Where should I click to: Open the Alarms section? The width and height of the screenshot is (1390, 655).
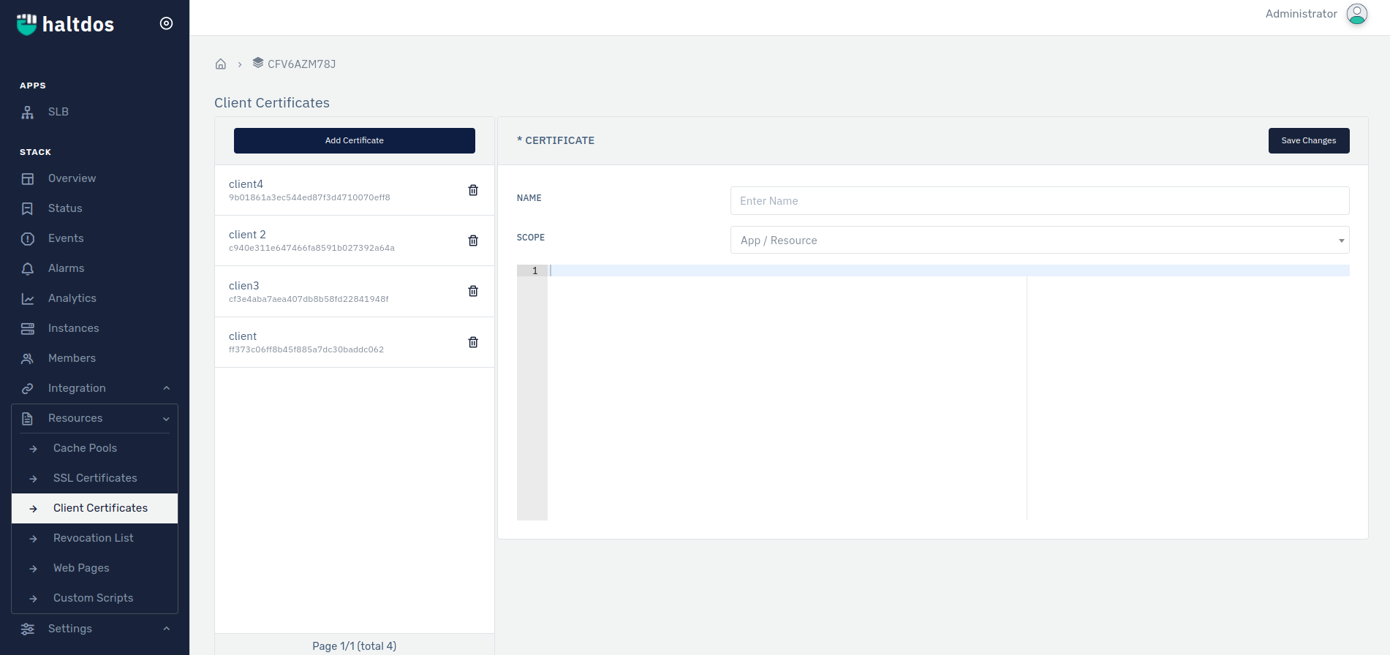66,268
